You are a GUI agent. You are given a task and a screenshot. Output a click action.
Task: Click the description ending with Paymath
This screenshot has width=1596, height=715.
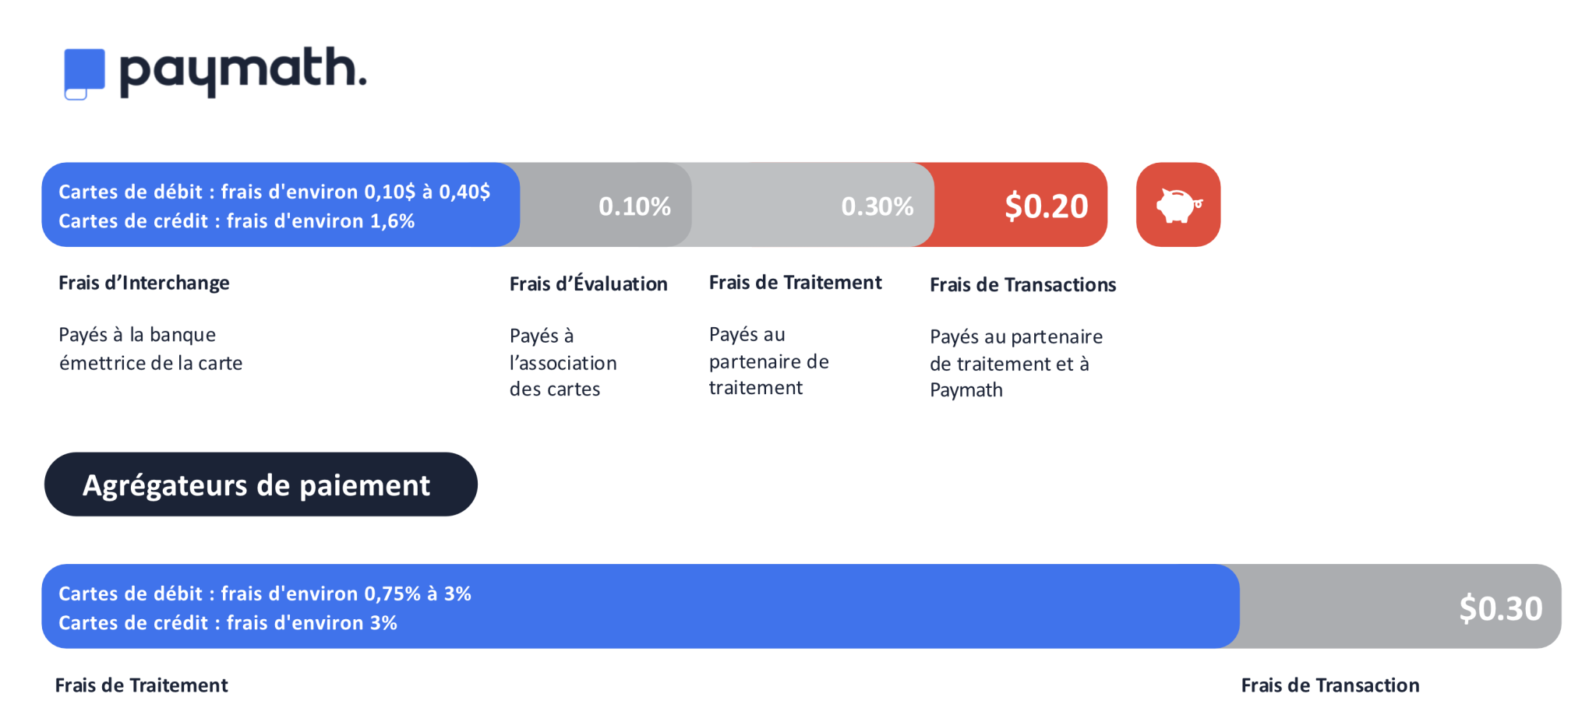click(x=1015, y=363)
